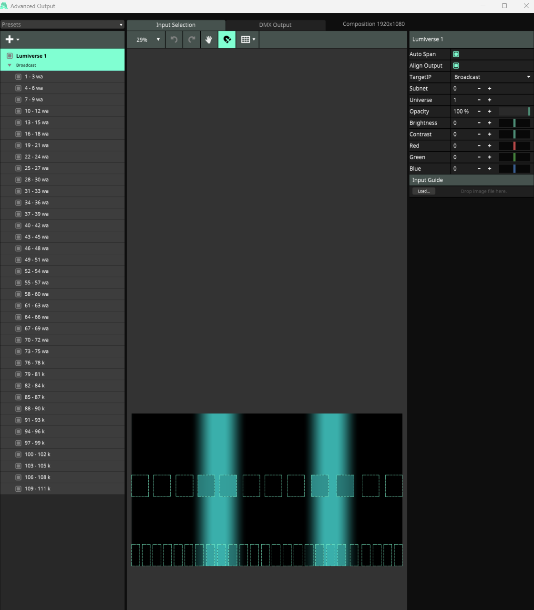Click fixture icon beside 28 - 30 wa
Screen dimensions: 534x610
pyautogui.click(x=18, y=180)
